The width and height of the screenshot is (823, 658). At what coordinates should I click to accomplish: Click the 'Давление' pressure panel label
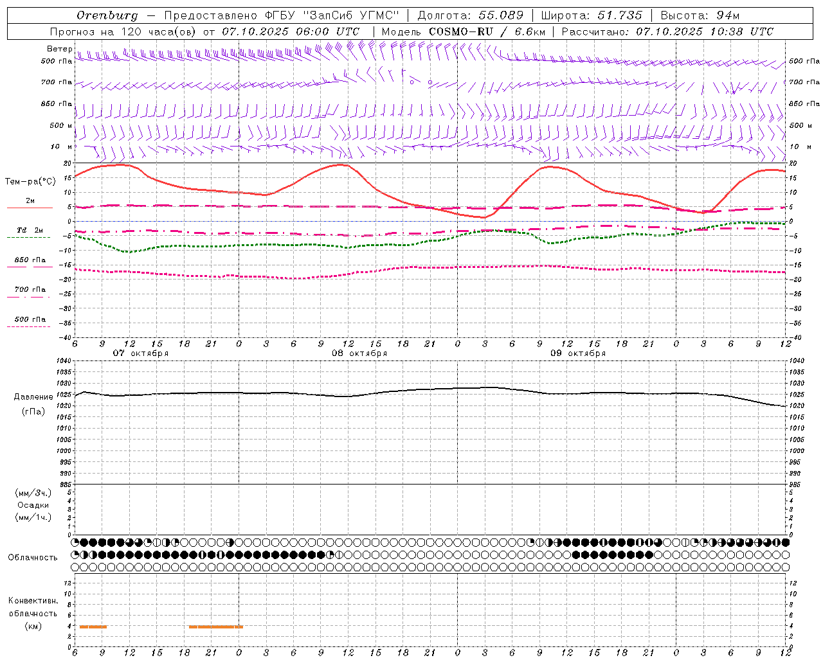33,397
